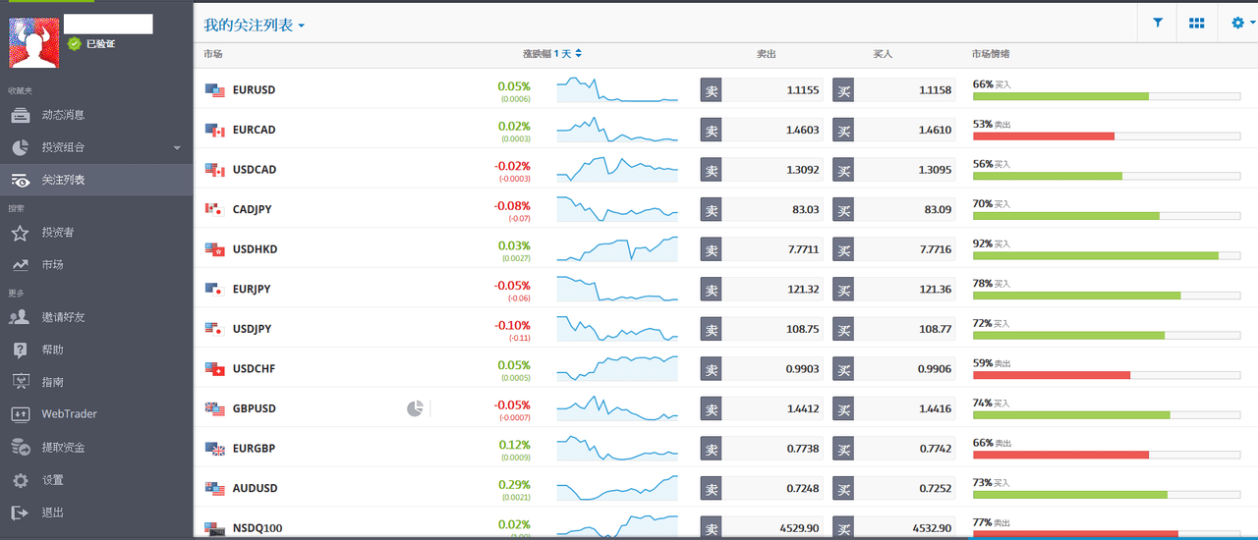Open the filter funnel icon
Viewport: 1258px width, 540px height.
click(x=1158, y=23)
